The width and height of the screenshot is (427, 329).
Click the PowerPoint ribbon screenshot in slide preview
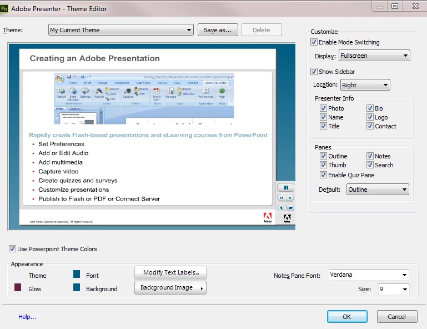(x=144, y=99)
